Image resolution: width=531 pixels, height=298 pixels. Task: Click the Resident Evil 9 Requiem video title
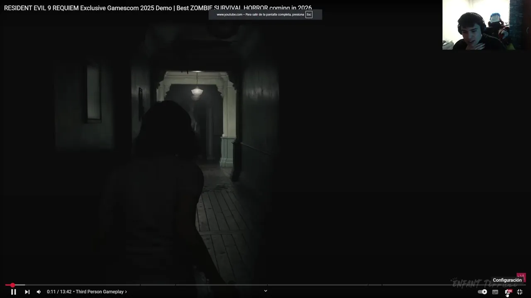[158, 8]
